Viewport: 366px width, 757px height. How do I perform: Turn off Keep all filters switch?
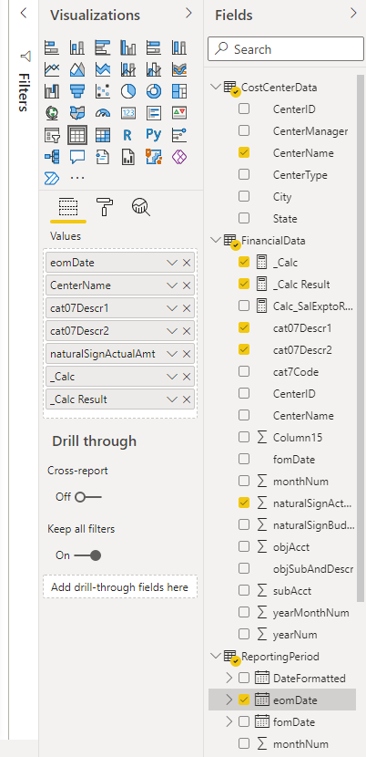[x=87, y=555]
